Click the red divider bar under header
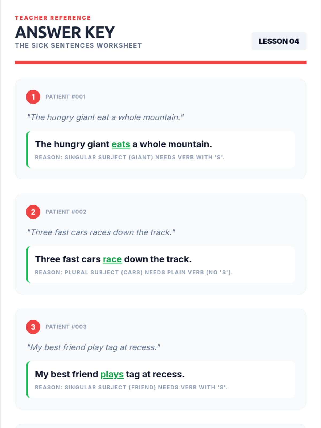Image resolution: width=321 pixels, height=428 pixels. point(160,63)
